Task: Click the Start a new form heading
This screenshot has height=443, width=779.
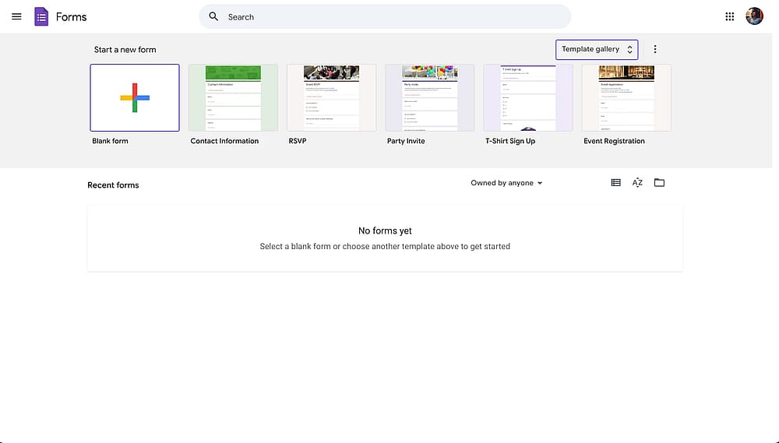Action: [125, 50]
